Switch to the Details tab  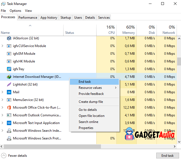click(90, 18)
